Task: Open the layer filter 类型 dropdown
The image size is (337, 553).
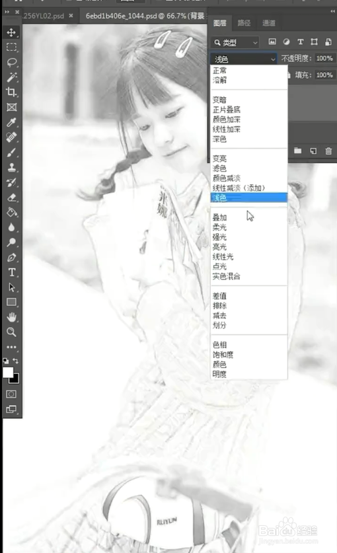Action: click(x=235, y=42)
